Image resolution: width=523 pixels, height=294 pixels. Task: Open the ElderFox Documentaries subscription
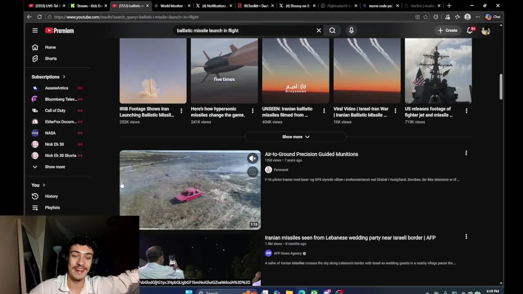[x=57, y=122]
